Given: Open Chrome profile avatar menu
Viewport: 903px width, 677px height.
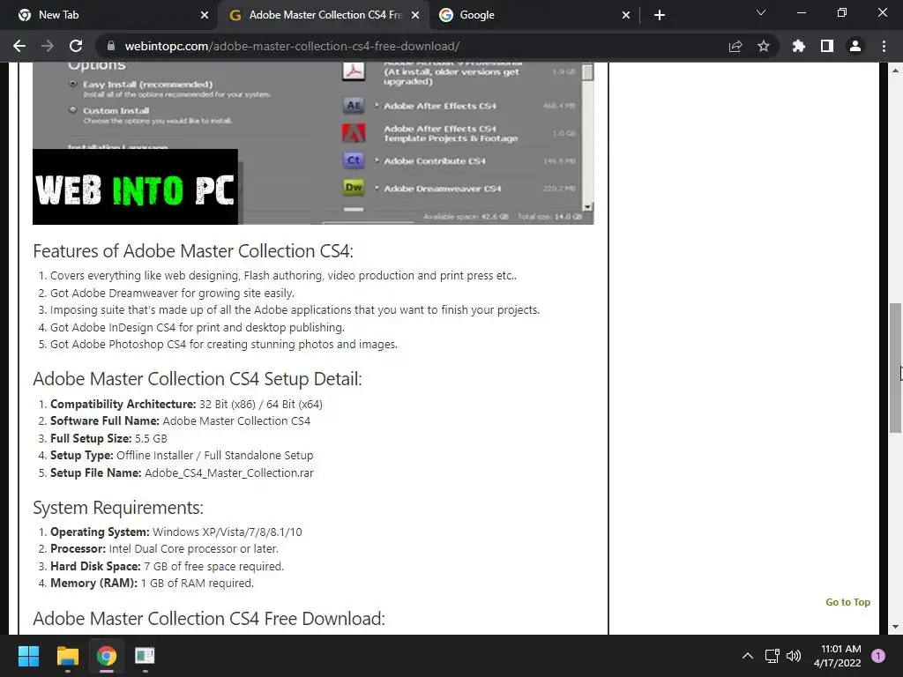Looking at the screenshot, I should click(855, 46).
